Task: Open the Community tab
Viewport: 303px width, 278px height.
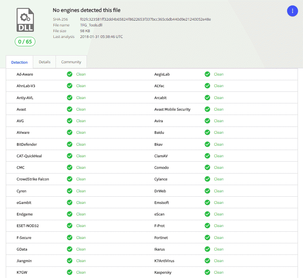Action: 71,62
